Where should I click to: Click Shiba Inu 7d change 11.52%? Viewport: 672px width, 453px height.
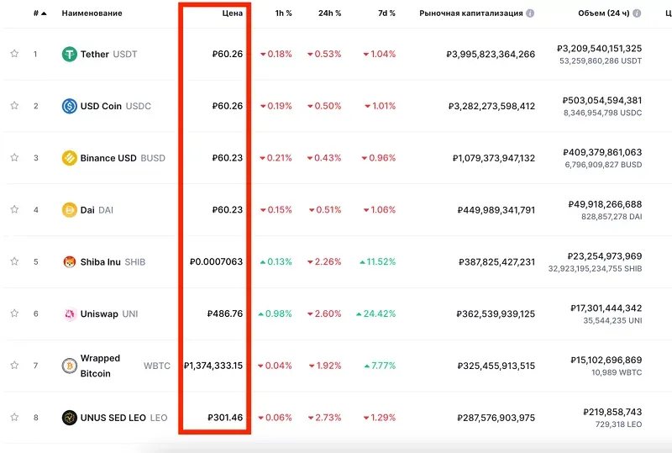click(377, 261)
